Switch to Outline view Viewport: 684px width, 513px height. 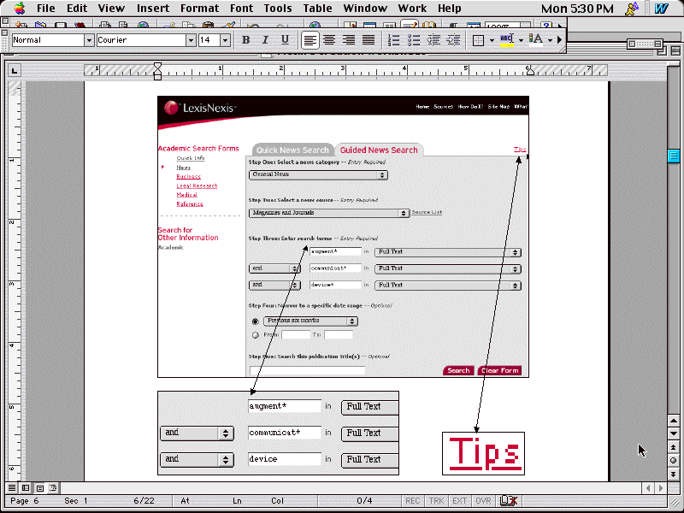[53, 487]
